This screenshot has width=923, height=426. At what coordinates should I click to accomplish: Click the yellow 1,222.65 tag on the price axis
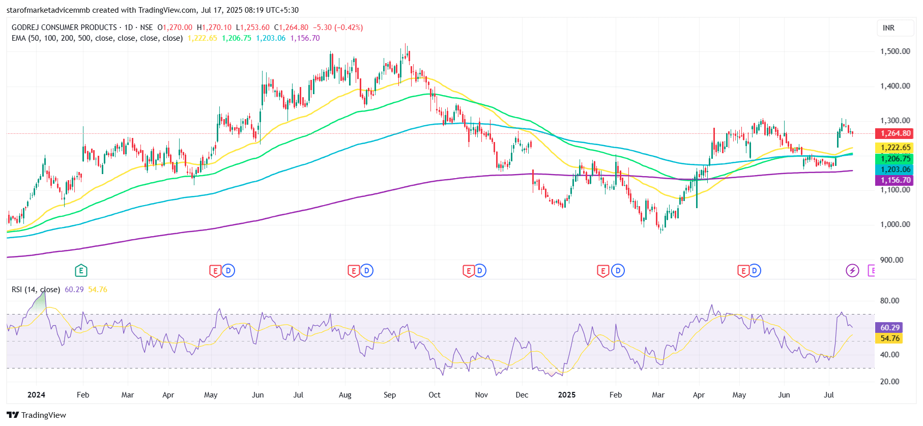click(x=894, y=148)
